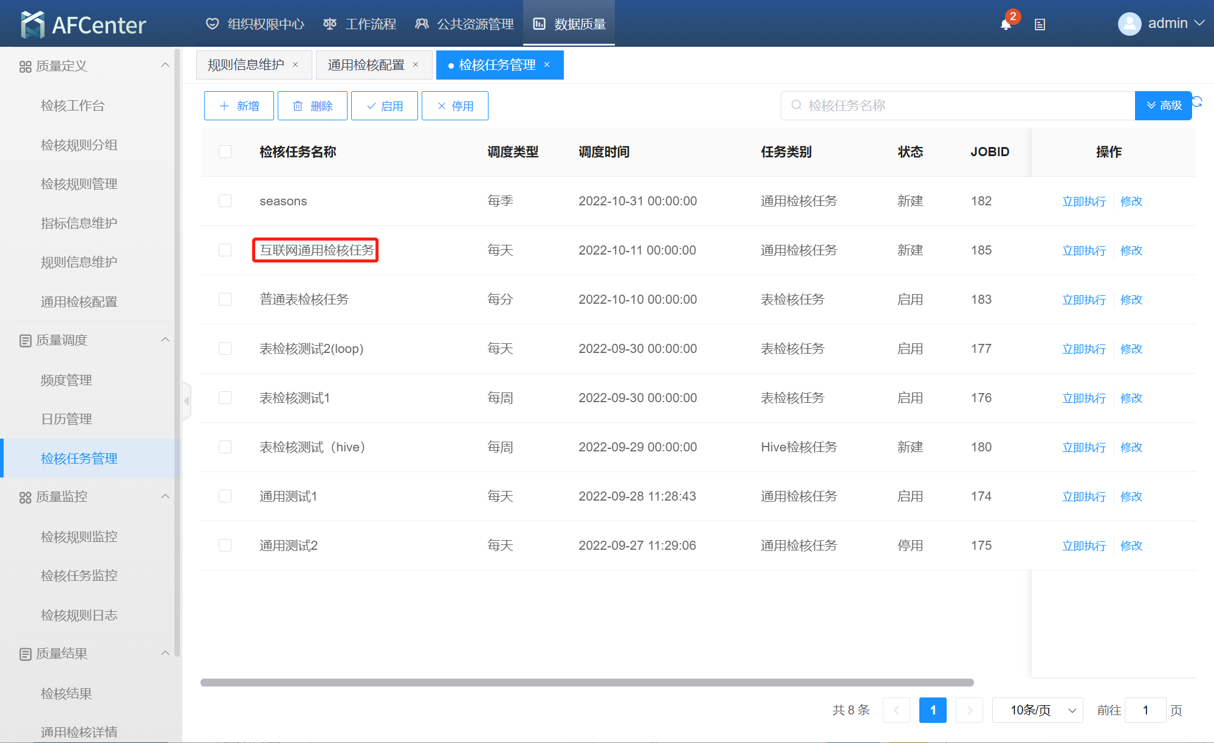Expand advanced search with 高级 button

click(x=1163, y=106)
